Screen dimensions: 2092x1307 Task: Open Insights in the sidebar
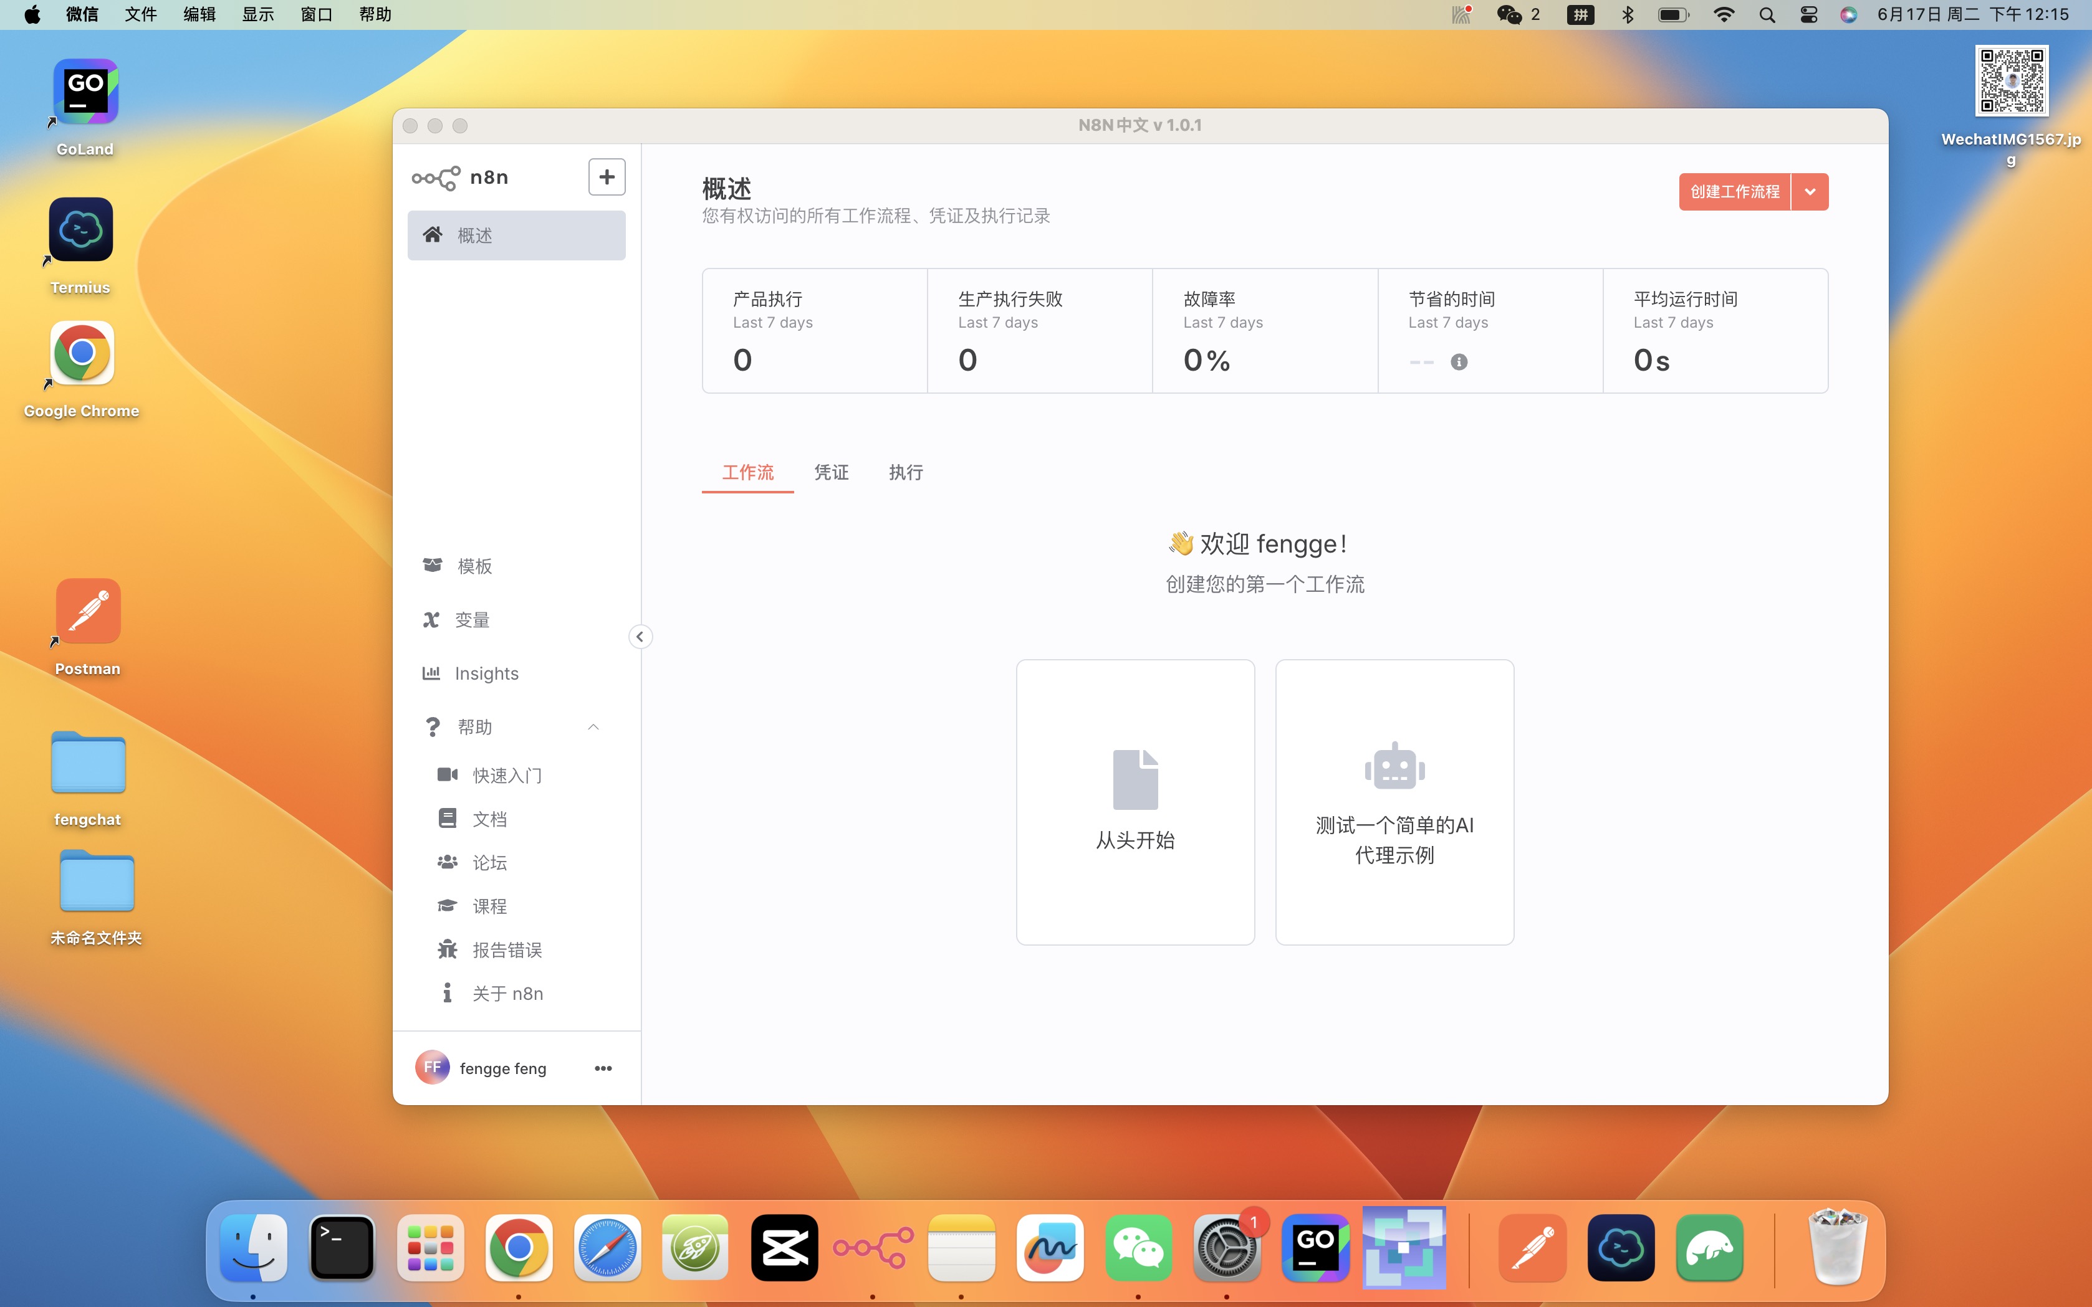516,673
